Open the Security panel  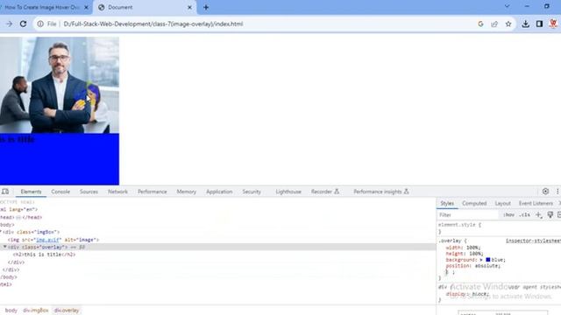[252, 192]
